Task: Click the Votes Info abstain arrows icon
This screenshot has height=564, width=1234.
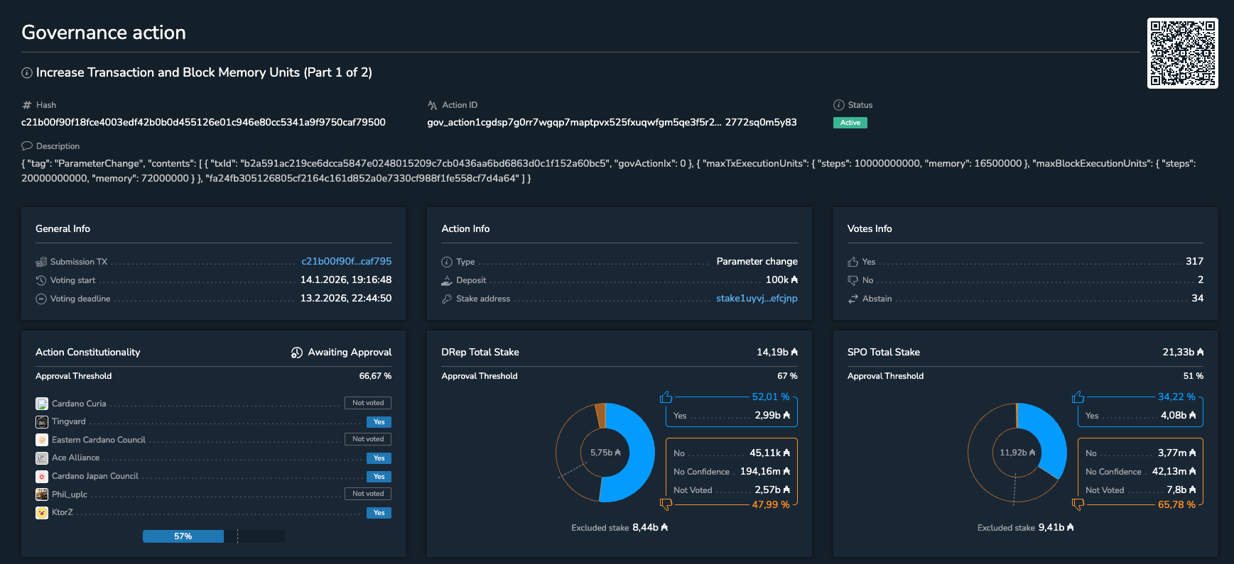Action: [853, 299]
